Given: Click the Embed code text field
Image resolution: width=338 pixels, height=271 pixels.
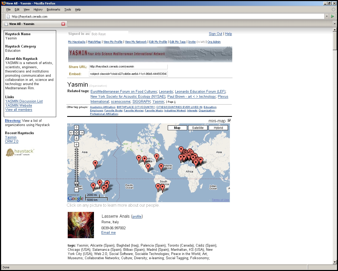Looking at the screenshot, I should [128, 74].
